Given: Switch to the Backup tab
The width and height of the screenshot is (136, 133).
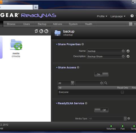Looking at the screenshot, I should point(42,24).
